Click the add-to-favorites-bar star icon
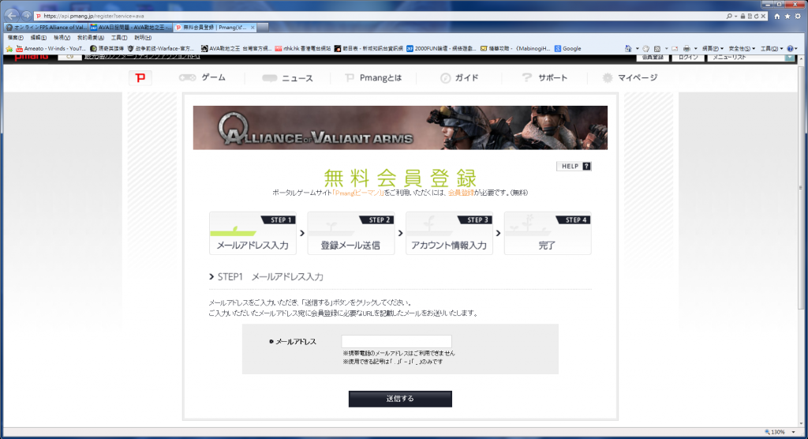Viewport: 808px width, 439px height. pos(9,48)
